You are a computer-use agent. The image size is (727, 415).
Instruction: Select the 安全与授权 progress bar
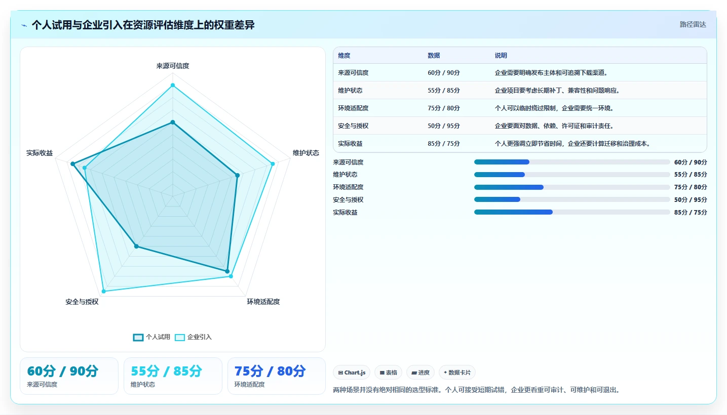tap(572, 200)
